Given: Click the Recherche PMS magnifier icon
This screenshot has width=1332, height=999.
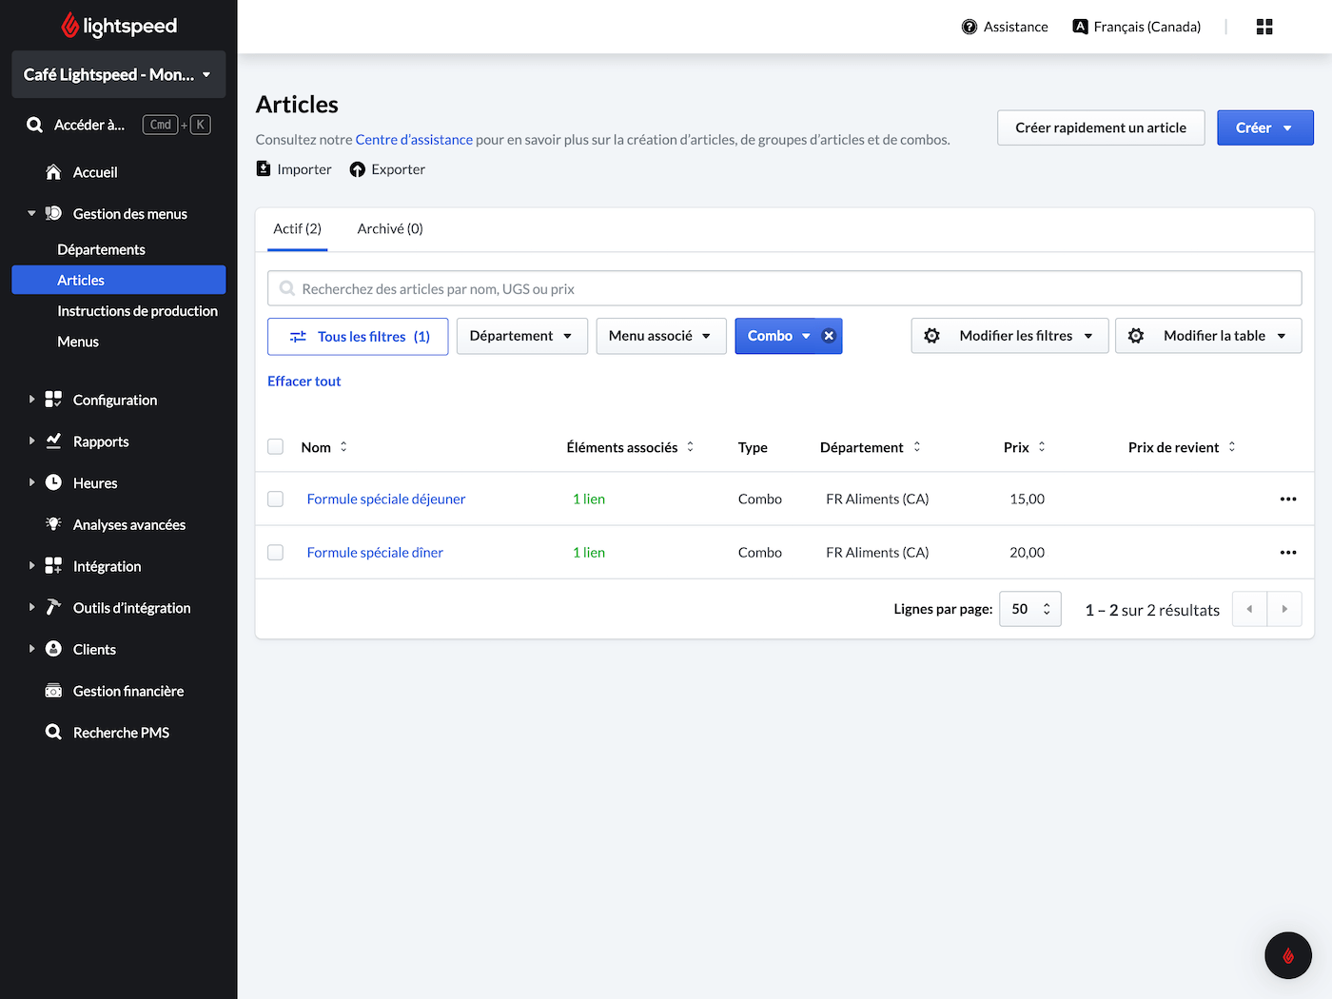Looking at the screenshot, I should pos(53,732).
